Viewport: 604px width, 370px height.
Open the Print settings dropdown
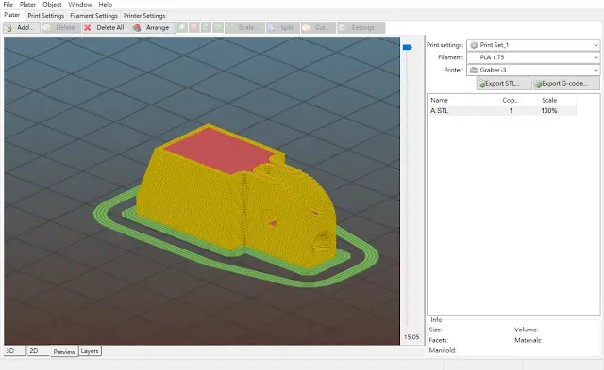pos(533,45)
